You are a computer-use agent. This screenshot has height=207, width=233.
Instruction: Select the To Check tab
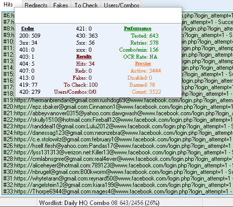pos(86,6)
